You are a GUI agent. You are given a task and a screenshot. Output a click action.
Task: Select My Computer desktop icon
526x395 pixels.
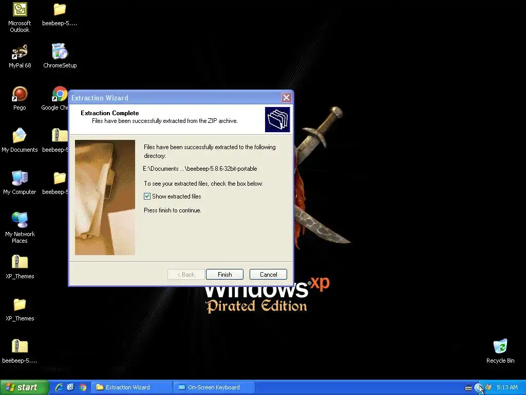(x=20, y=183)
